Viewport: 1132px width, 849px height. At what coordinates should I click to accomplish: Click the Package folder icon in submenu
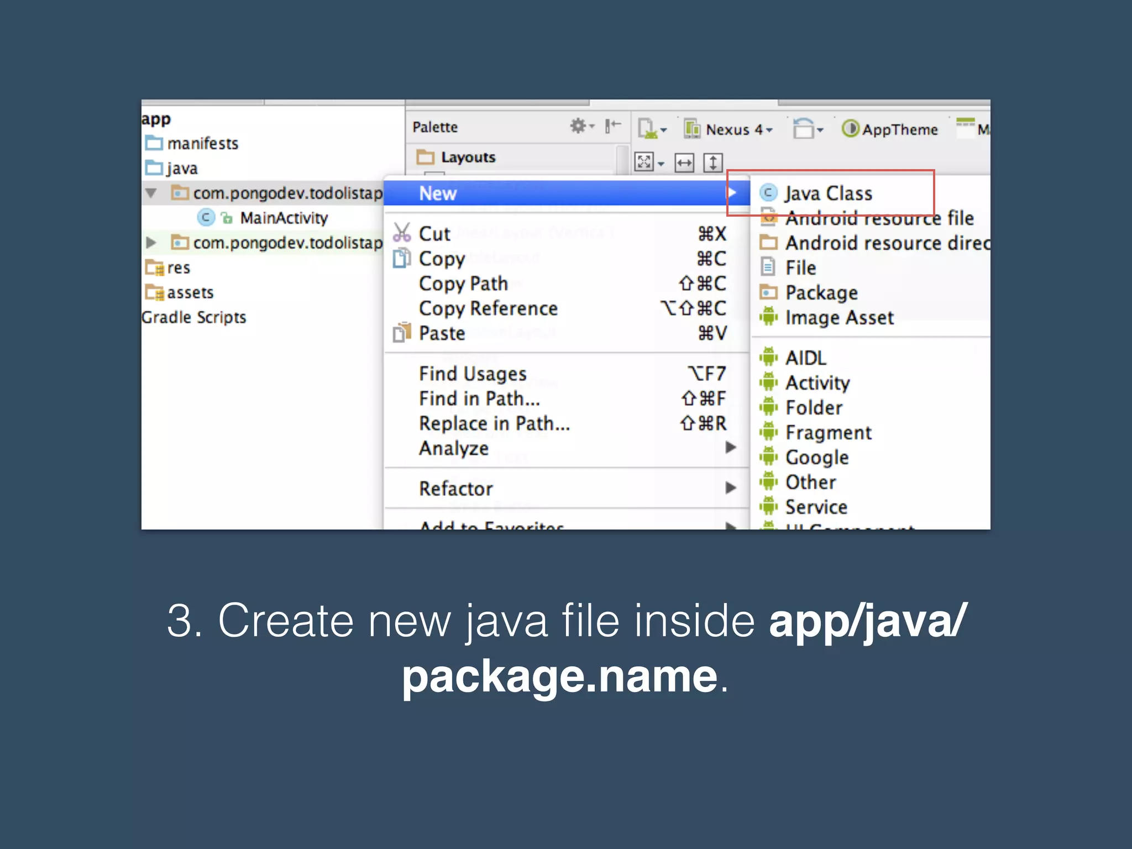768,291
